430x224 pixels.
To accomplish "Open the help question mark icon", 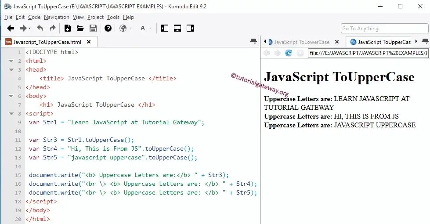I will point(108,28).
